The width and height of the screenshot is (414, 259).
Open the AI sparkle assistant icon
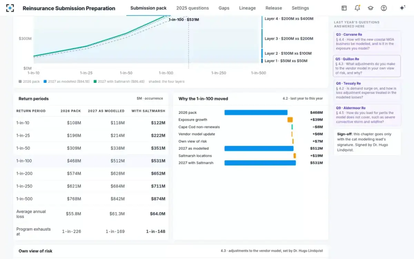(x=402, y=8)
